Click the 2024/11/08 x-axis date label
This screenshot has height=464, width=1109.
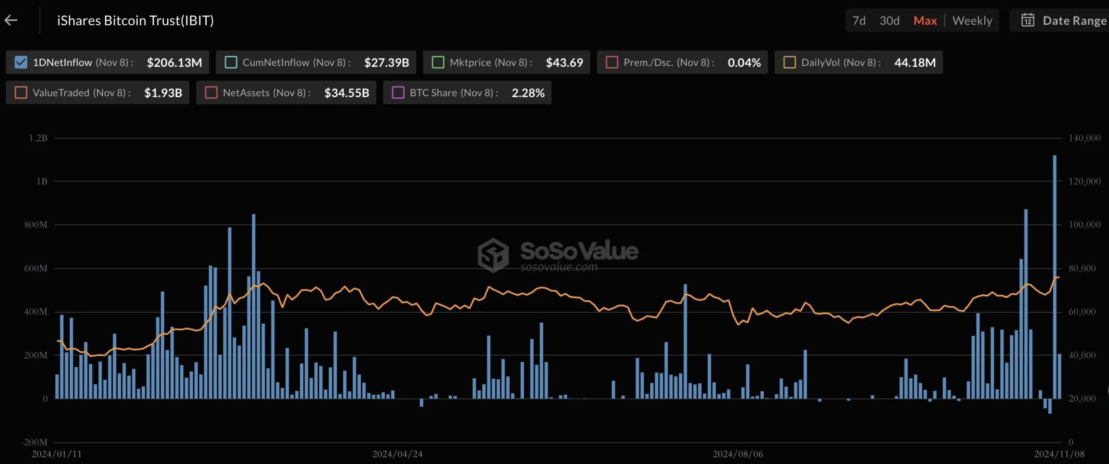1059,454
